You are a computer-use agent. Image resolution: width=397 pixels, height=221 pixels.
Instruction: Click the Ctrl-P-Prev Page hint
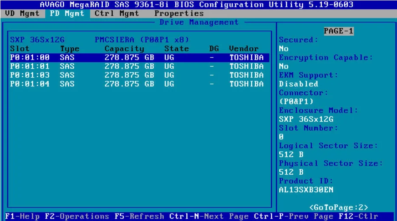pos(294,217)
